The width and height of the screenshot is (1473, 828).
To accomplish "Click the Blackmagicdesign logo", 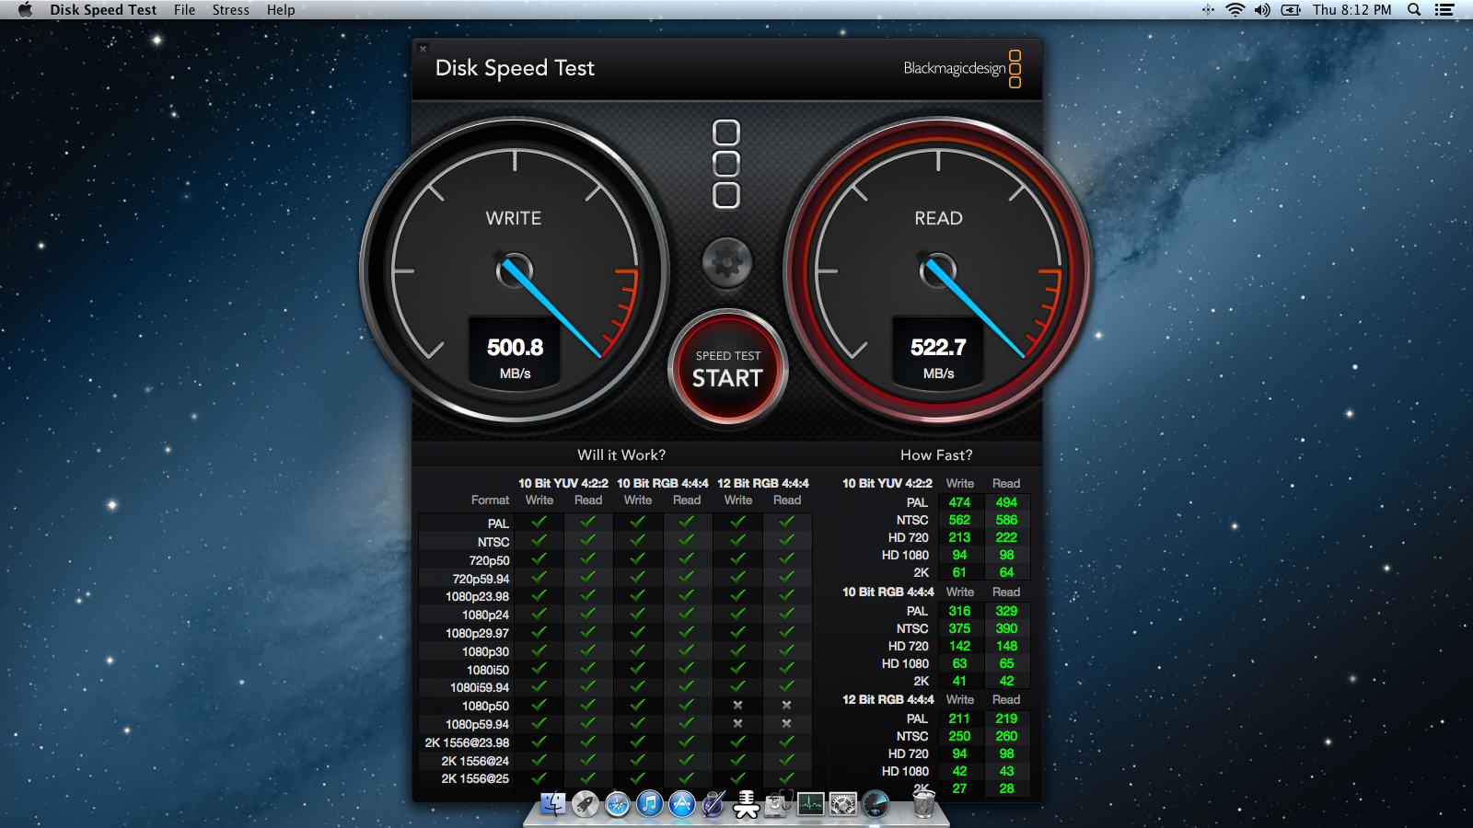I will coord(962,68).
